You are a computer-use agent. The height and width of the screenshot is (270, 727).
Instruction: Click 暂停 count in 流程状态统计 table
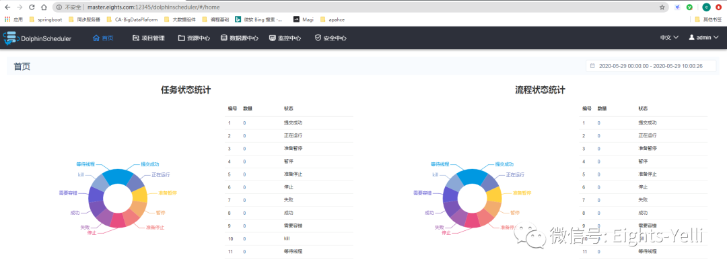point(598,161)
